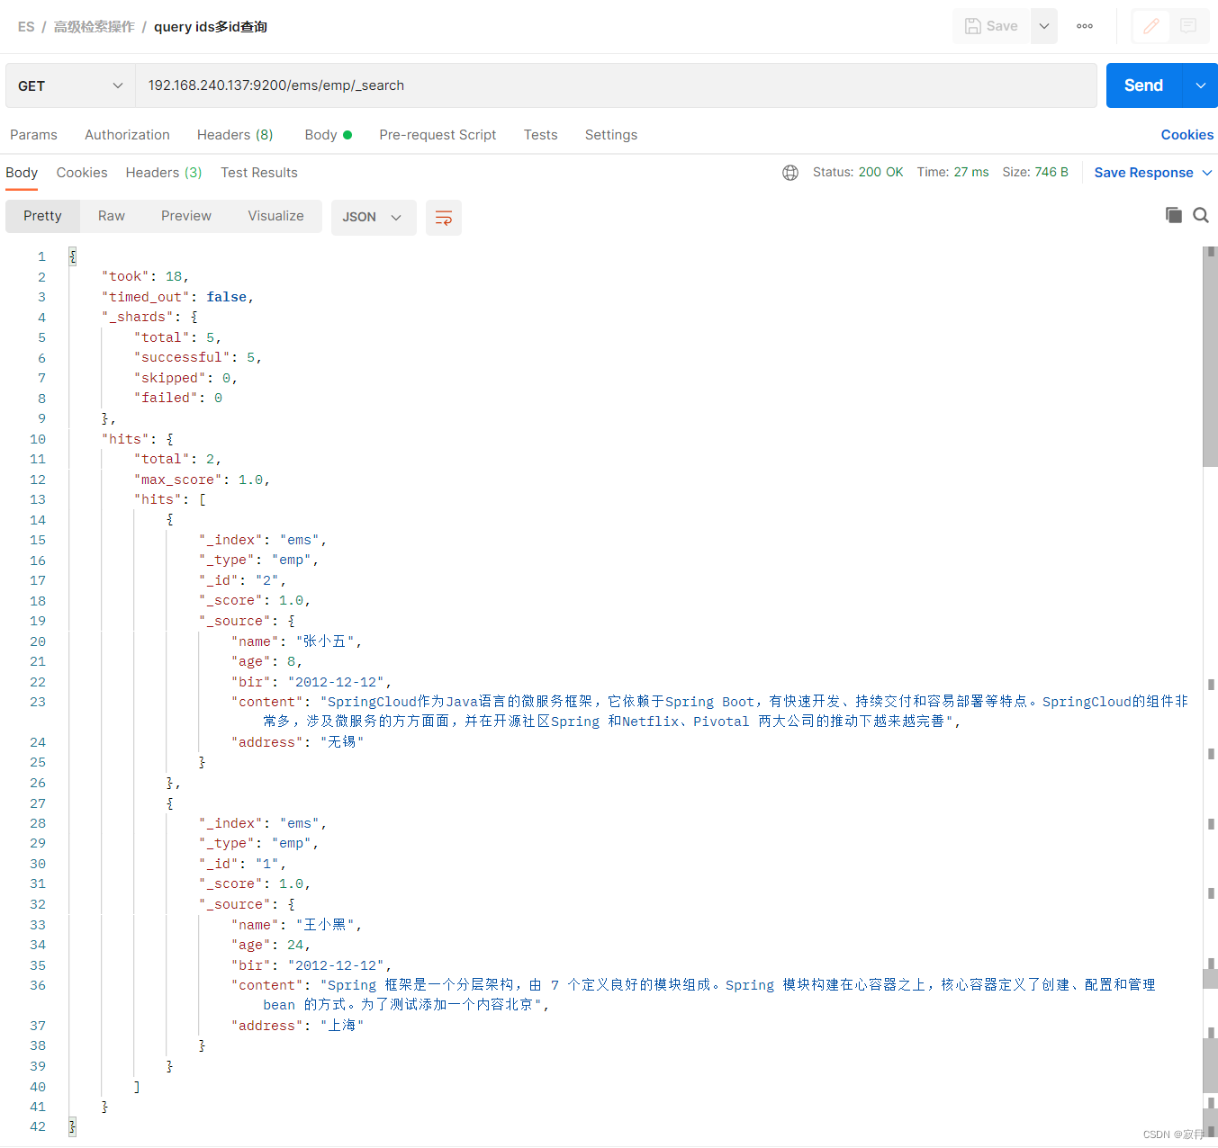Click the Status 200 OK indicator
The height and width of the screenshot is (1148, 1218).
(x=858, y=172)
